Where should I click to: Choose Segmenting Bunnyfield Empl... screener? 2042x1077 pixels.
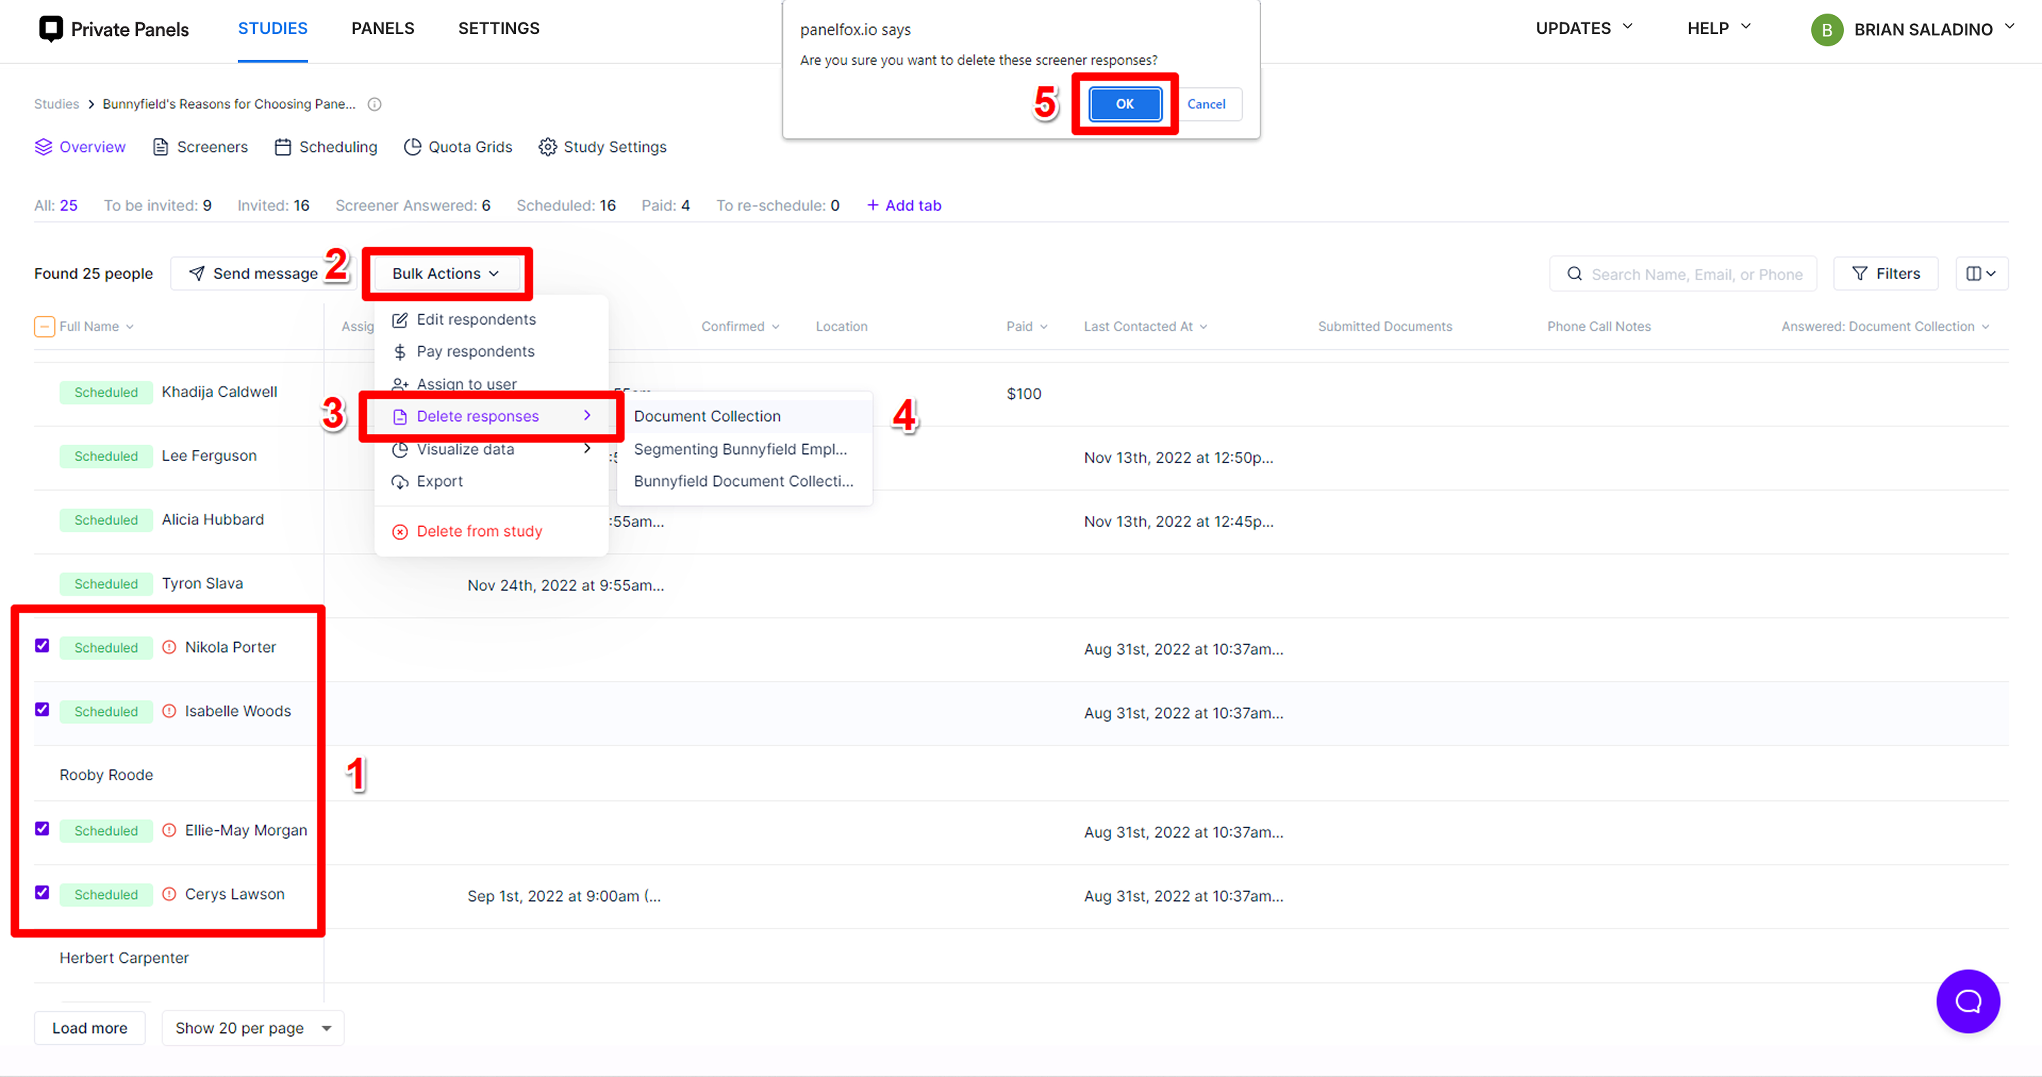click(744, 450)
